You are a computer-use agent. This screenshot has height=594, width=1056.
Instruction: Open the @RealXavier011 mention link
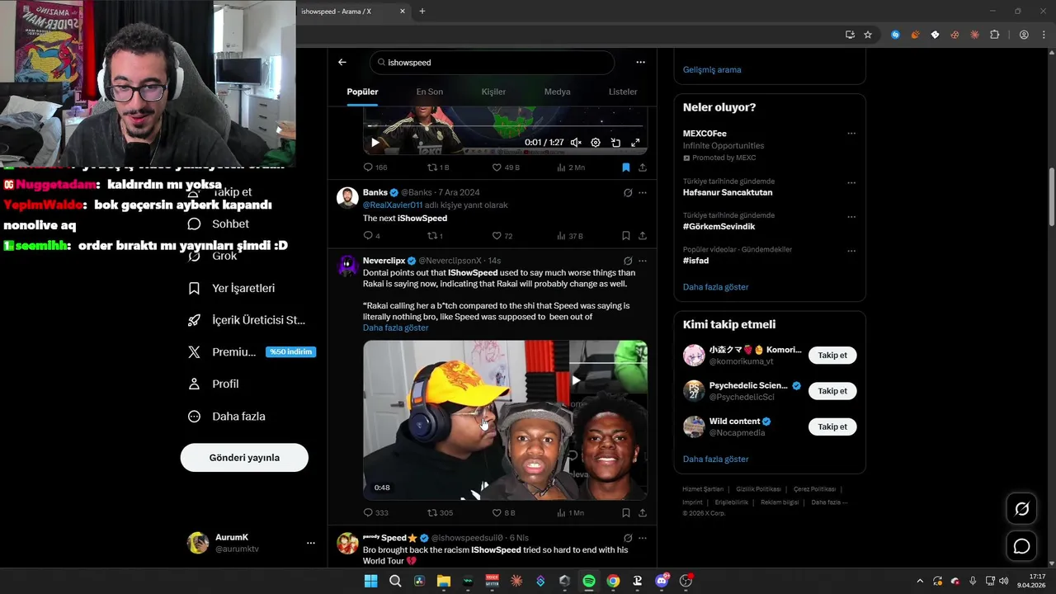pos(393,205)
